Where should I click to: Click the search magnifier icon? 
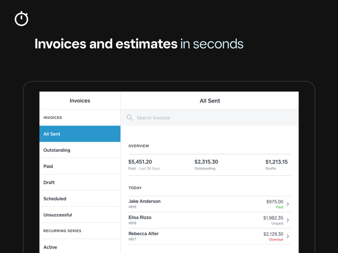tap(130, 118)
